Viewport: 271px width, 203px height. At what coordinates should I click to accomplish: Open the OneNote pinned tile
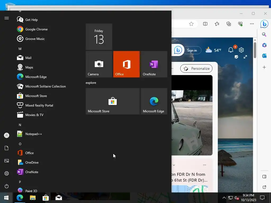[154, 64]
